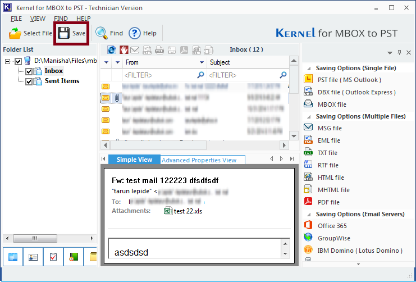The height and width of the screenshot is (282, 416).
Task: Open the FILE menu
Action: coord(16,19)
